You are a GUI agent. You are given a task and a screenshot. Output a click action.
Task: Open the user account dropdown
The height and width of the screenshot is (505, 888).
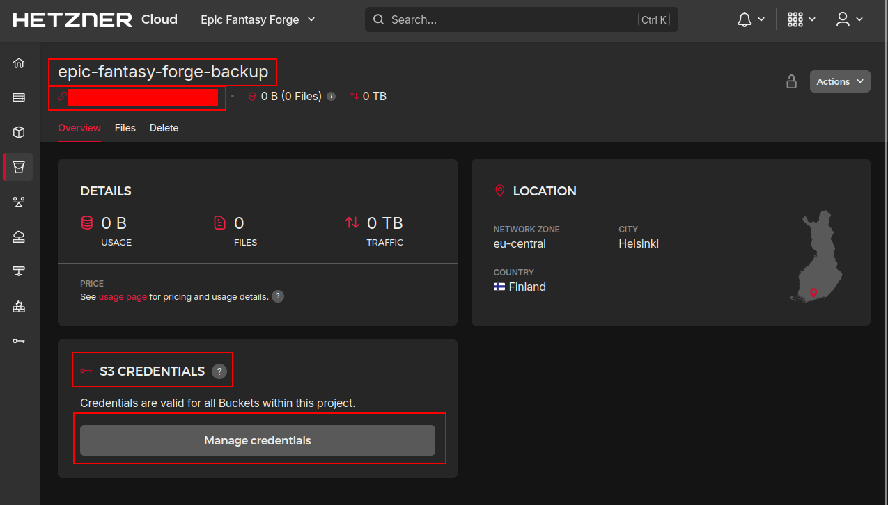[x=850, y=19]
